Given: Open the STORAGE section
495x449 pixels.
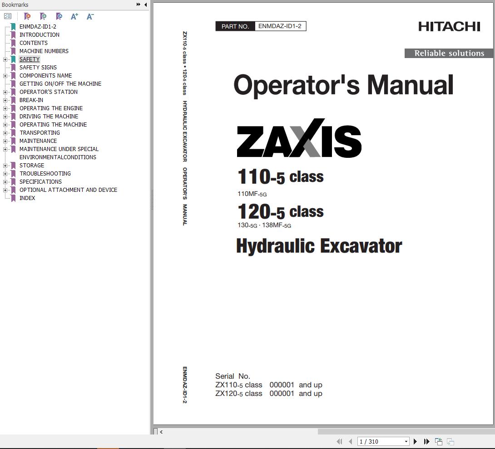Looking at the screenshot, I should [32, 166].
